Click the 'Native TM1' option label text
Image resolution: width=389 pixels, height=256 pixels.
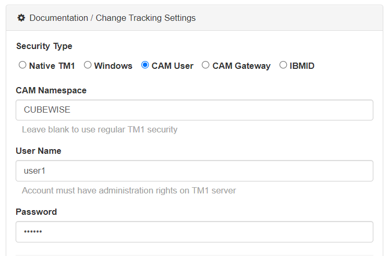point(52,66)
